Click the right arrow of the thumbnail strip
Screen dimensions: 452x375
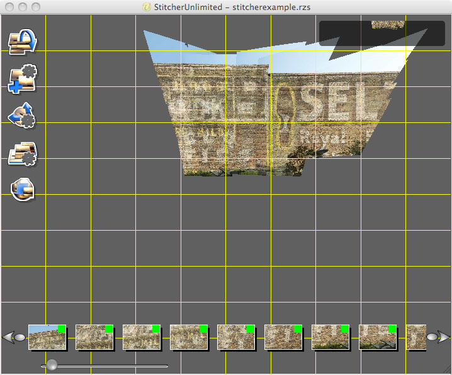(x=444, y=337)
